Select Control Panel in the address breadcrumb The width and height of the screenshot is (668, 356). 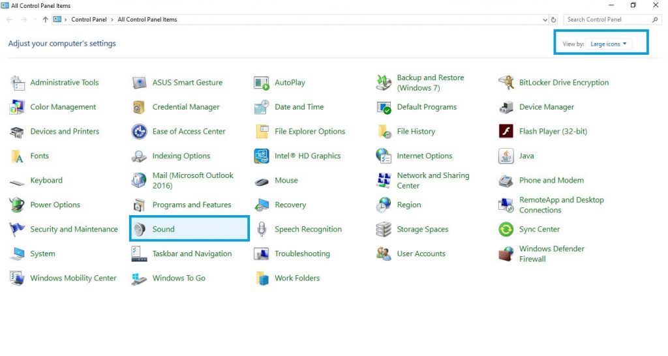[x=89, y=20]
